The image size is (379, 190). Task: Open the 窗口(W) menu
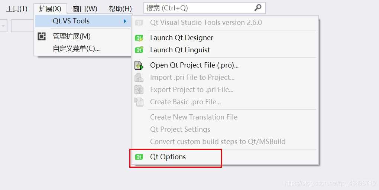click(85, 9)
